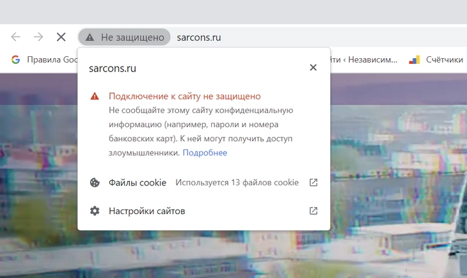Click the 'Счётчики' bookmark chart icon
467x278 pixels.
click(x=415, y=60)
